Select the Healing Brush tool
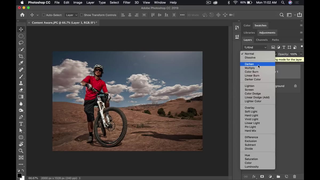This screenshot has height=180, width=320. pos(21,70)
